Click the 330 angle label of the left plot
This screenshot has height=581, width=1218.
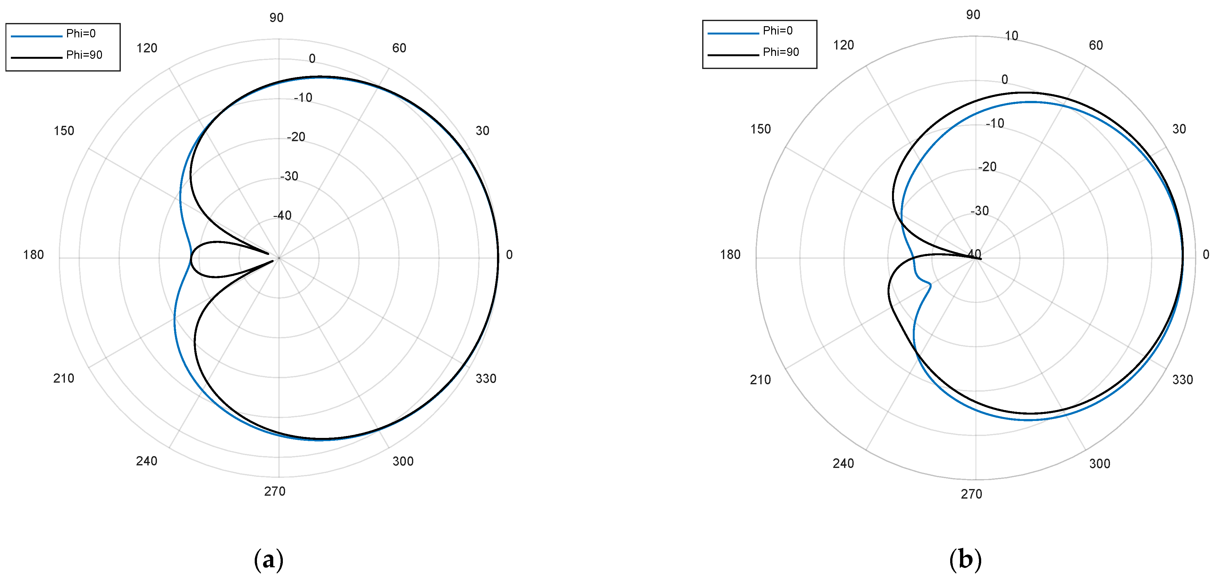point(485,378)
